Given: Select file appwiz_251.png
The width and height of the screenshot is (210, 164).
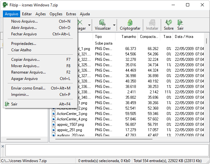Looking at the screenshot, I should [69, 130].
